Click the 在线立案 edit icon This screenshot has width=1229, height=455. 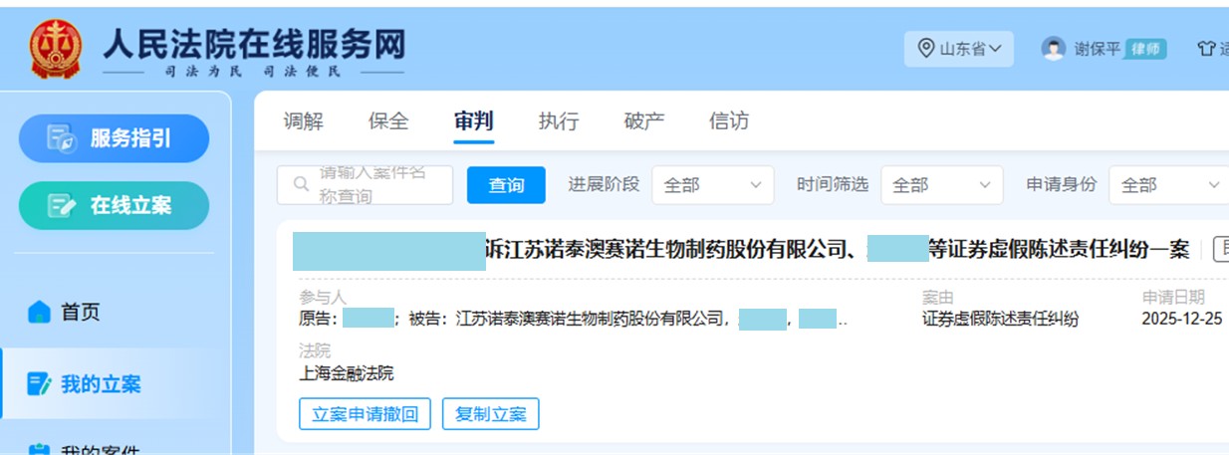(62, 206)
